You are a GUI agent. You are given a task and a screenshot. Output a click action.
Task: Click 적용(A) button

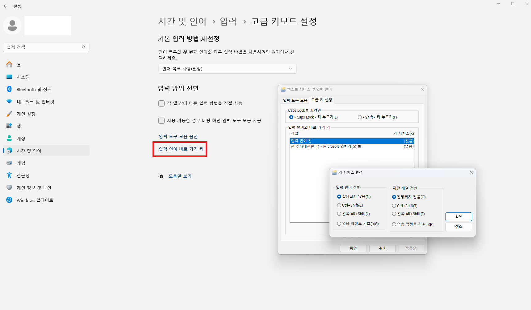[x=411, y=248]
